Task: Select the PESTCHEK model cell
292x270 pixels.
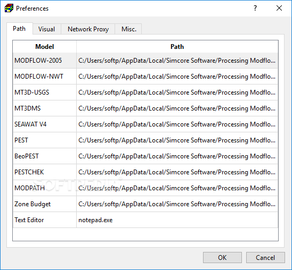Action: (x=45, y=172)
